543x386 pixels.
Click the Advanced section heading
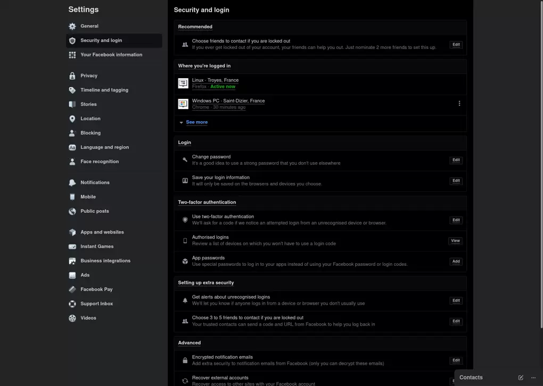click(189, 343)
